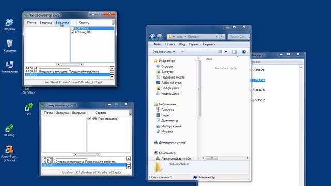Image resolution: width=331 pixels, height=186 pixels.
Task: Open the Сервис menu in Explorer
Action: tap(194, 44)
